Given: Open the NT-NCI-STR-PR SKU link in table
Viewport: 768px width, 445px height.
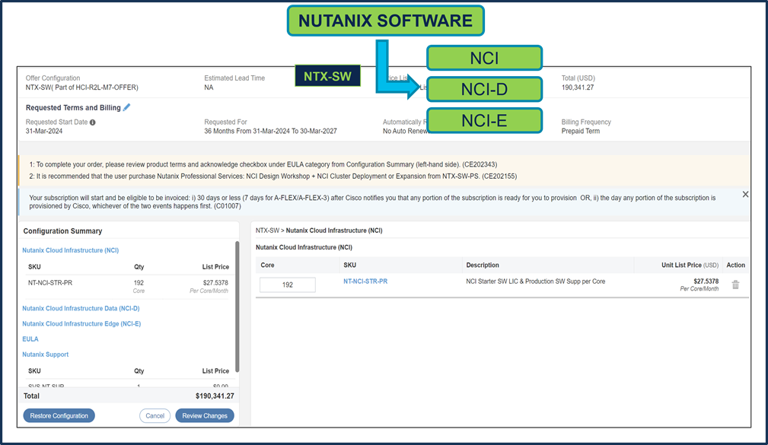Looking at the screenshot, I should 365,281.
